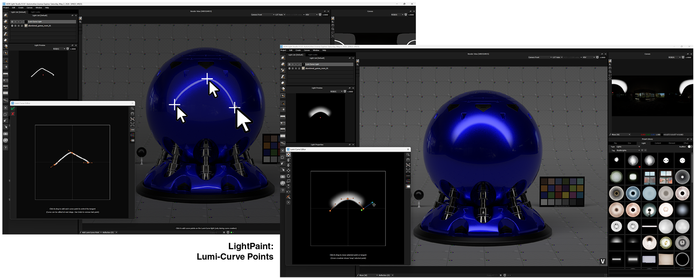Toggle visibility of abandoned_games_room_01 in right window
695x279 pixels.
(290, 68)
